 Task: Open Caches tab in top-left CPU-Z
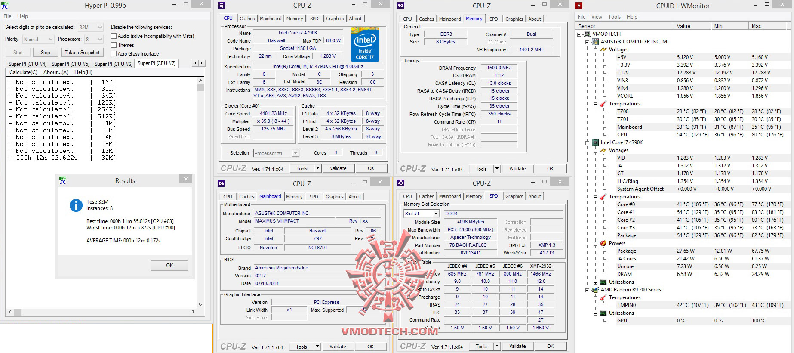click(247, 19)
